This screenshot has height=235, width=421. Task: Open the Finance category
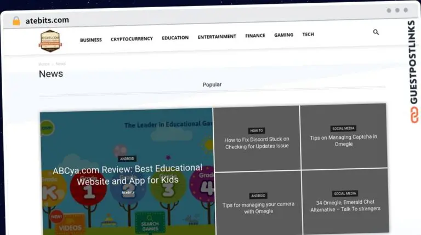point(255,36)
